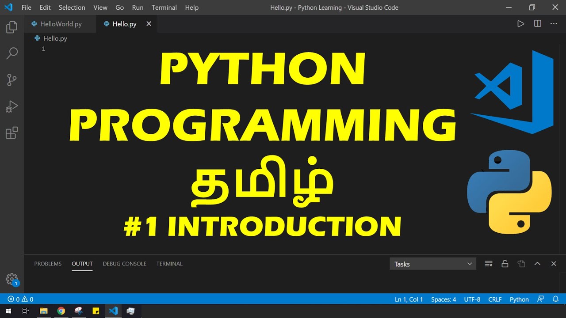Select language mode Python in status bar
This screenshot has width=566, height=318.
[x=519, y=299]
